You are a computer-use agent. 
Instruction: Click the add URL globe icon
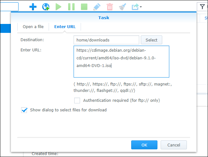pos(46,7)
